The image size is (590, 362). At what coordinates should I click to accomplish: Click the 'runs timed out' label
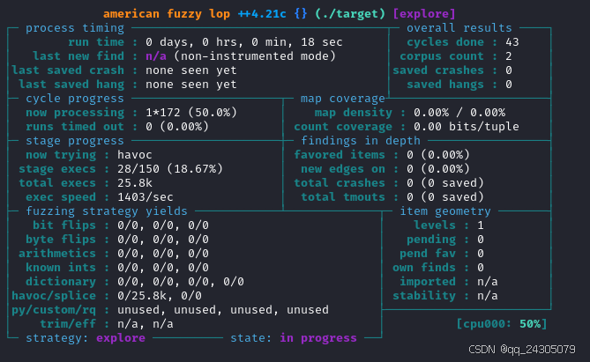click(x=74, y=127)
